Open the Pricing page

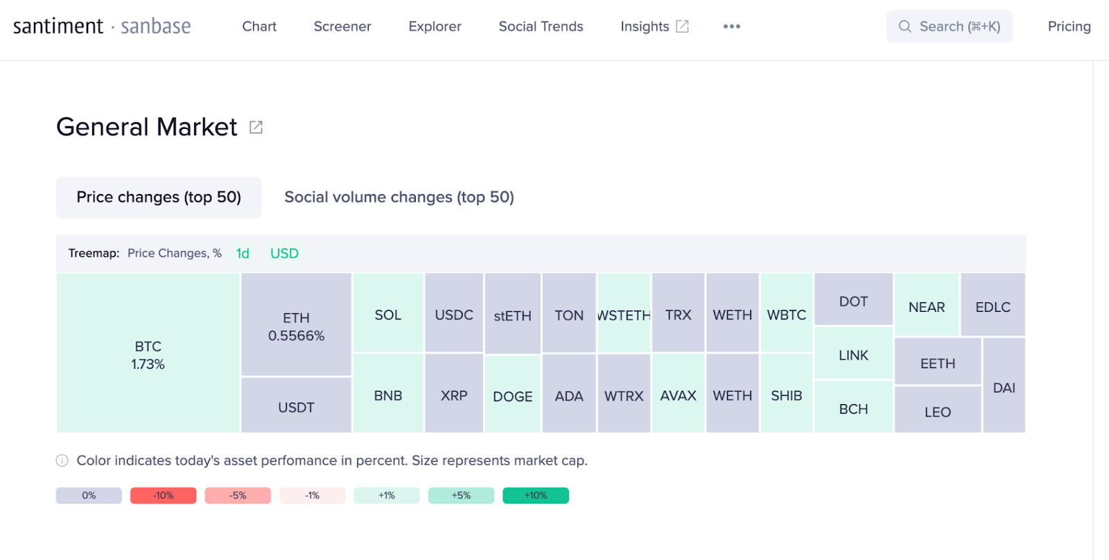tap(1069, 26)
